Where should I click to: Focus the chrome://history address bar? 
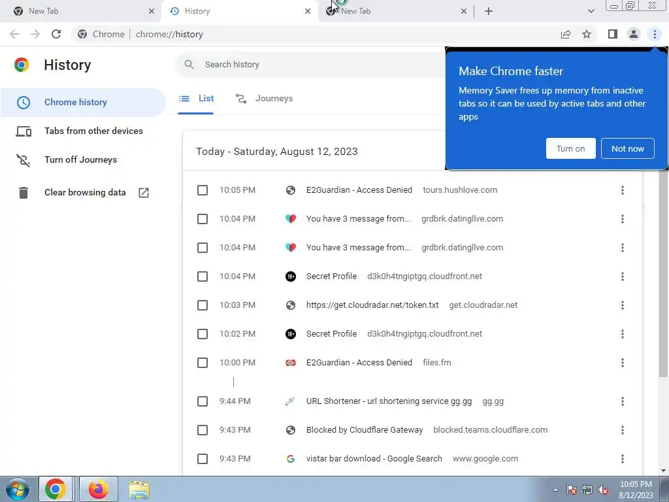pyautogui.click(x=316, y=34)
